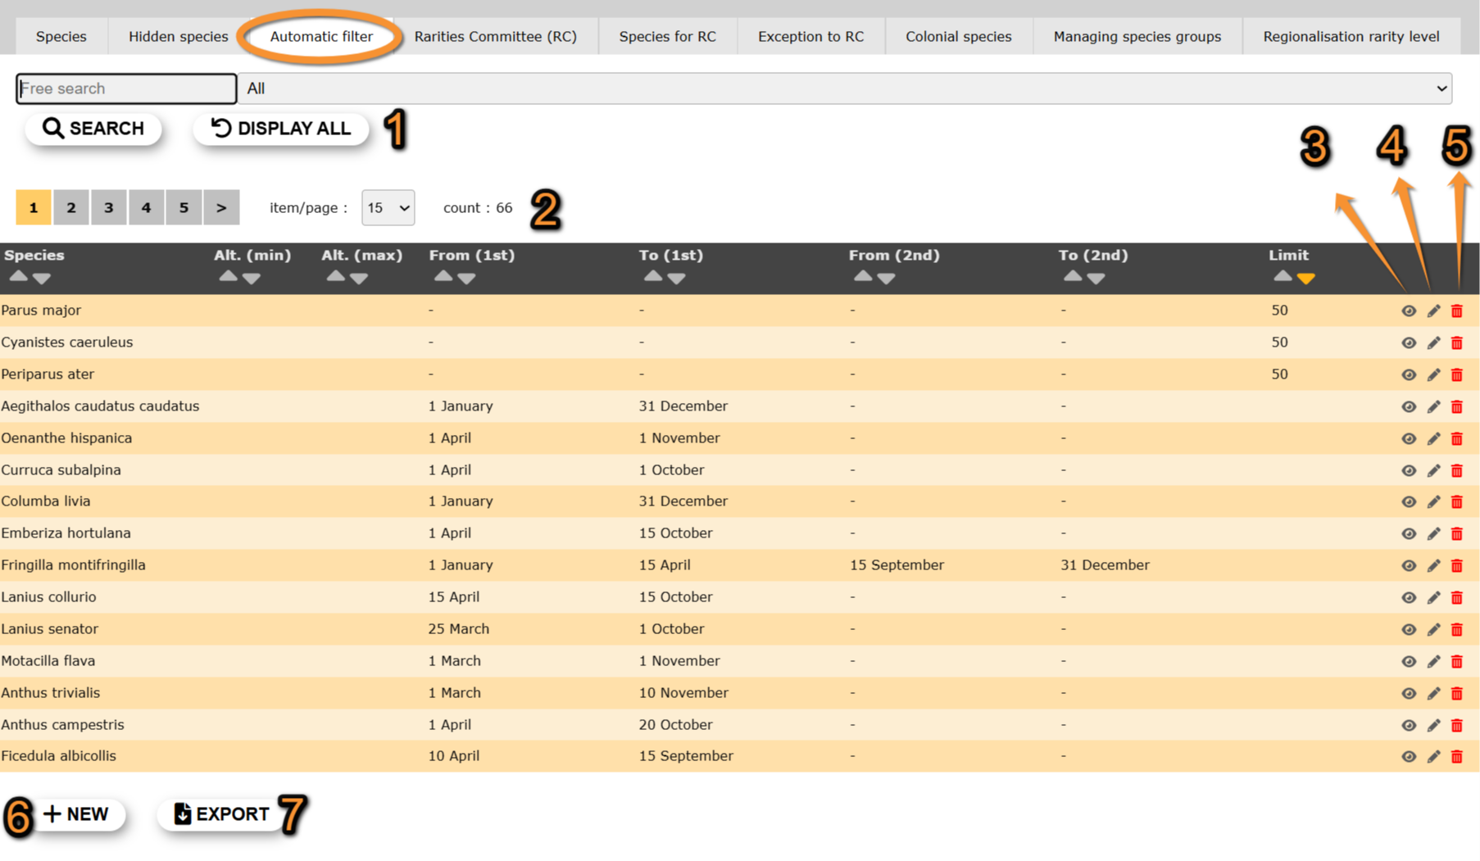
Task: Toggle visibility eye for Columba livia
Action: (x=1408, y=501)
